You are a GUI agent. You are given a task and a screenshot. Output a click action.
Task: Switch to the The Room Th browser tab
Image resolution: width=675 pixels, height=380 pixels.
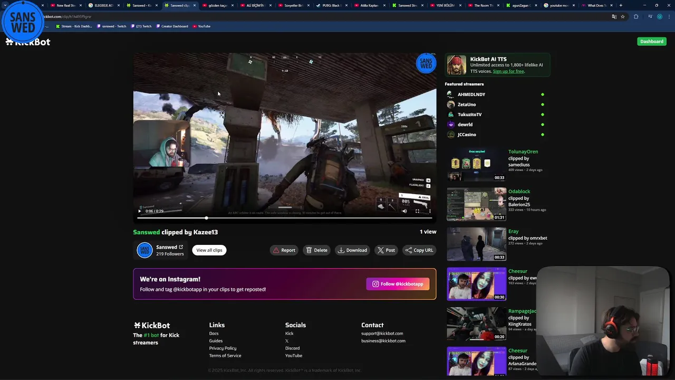483,5
